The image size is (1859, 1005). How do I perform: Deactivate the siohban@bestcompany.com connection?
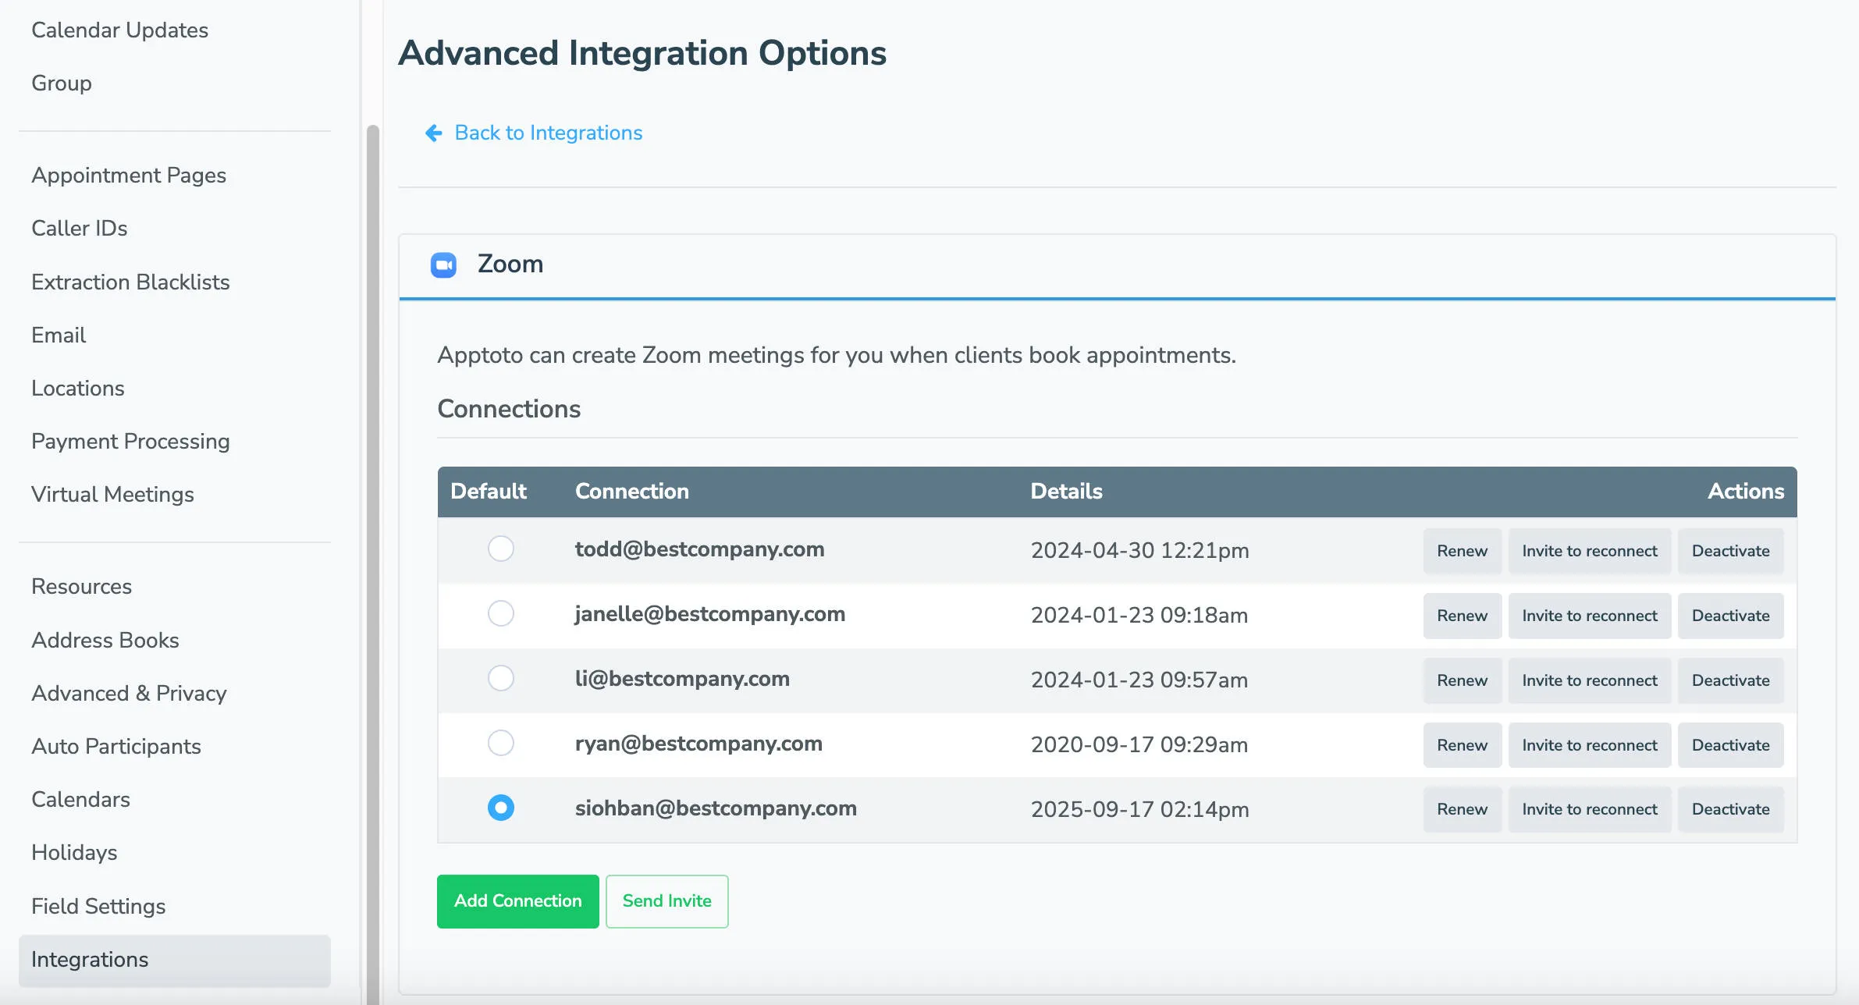1731,809
